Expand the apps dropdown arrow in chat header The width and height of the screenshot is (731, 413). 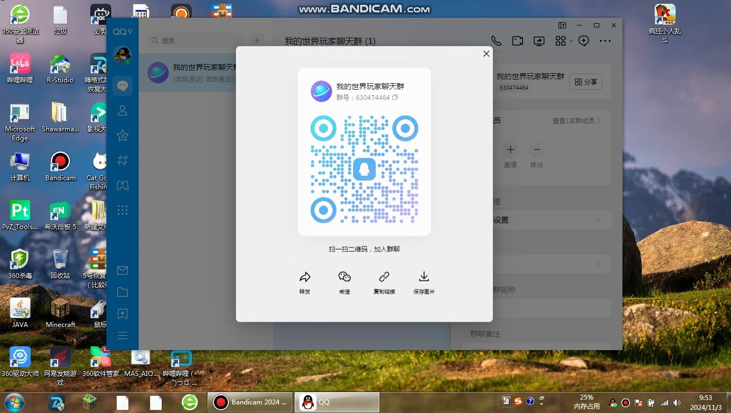[x=571, y=41]
